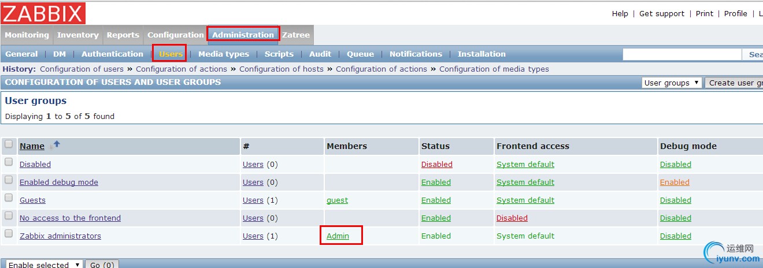Click the sort arrow next to Name

point(56,144)
